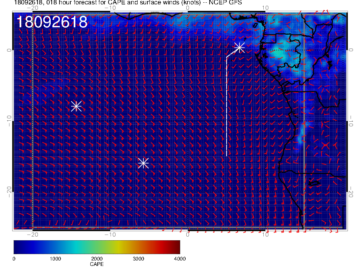The image size is (357, 275).
Task: Click the top axis -10 longitude label
Action: (110, 8)
